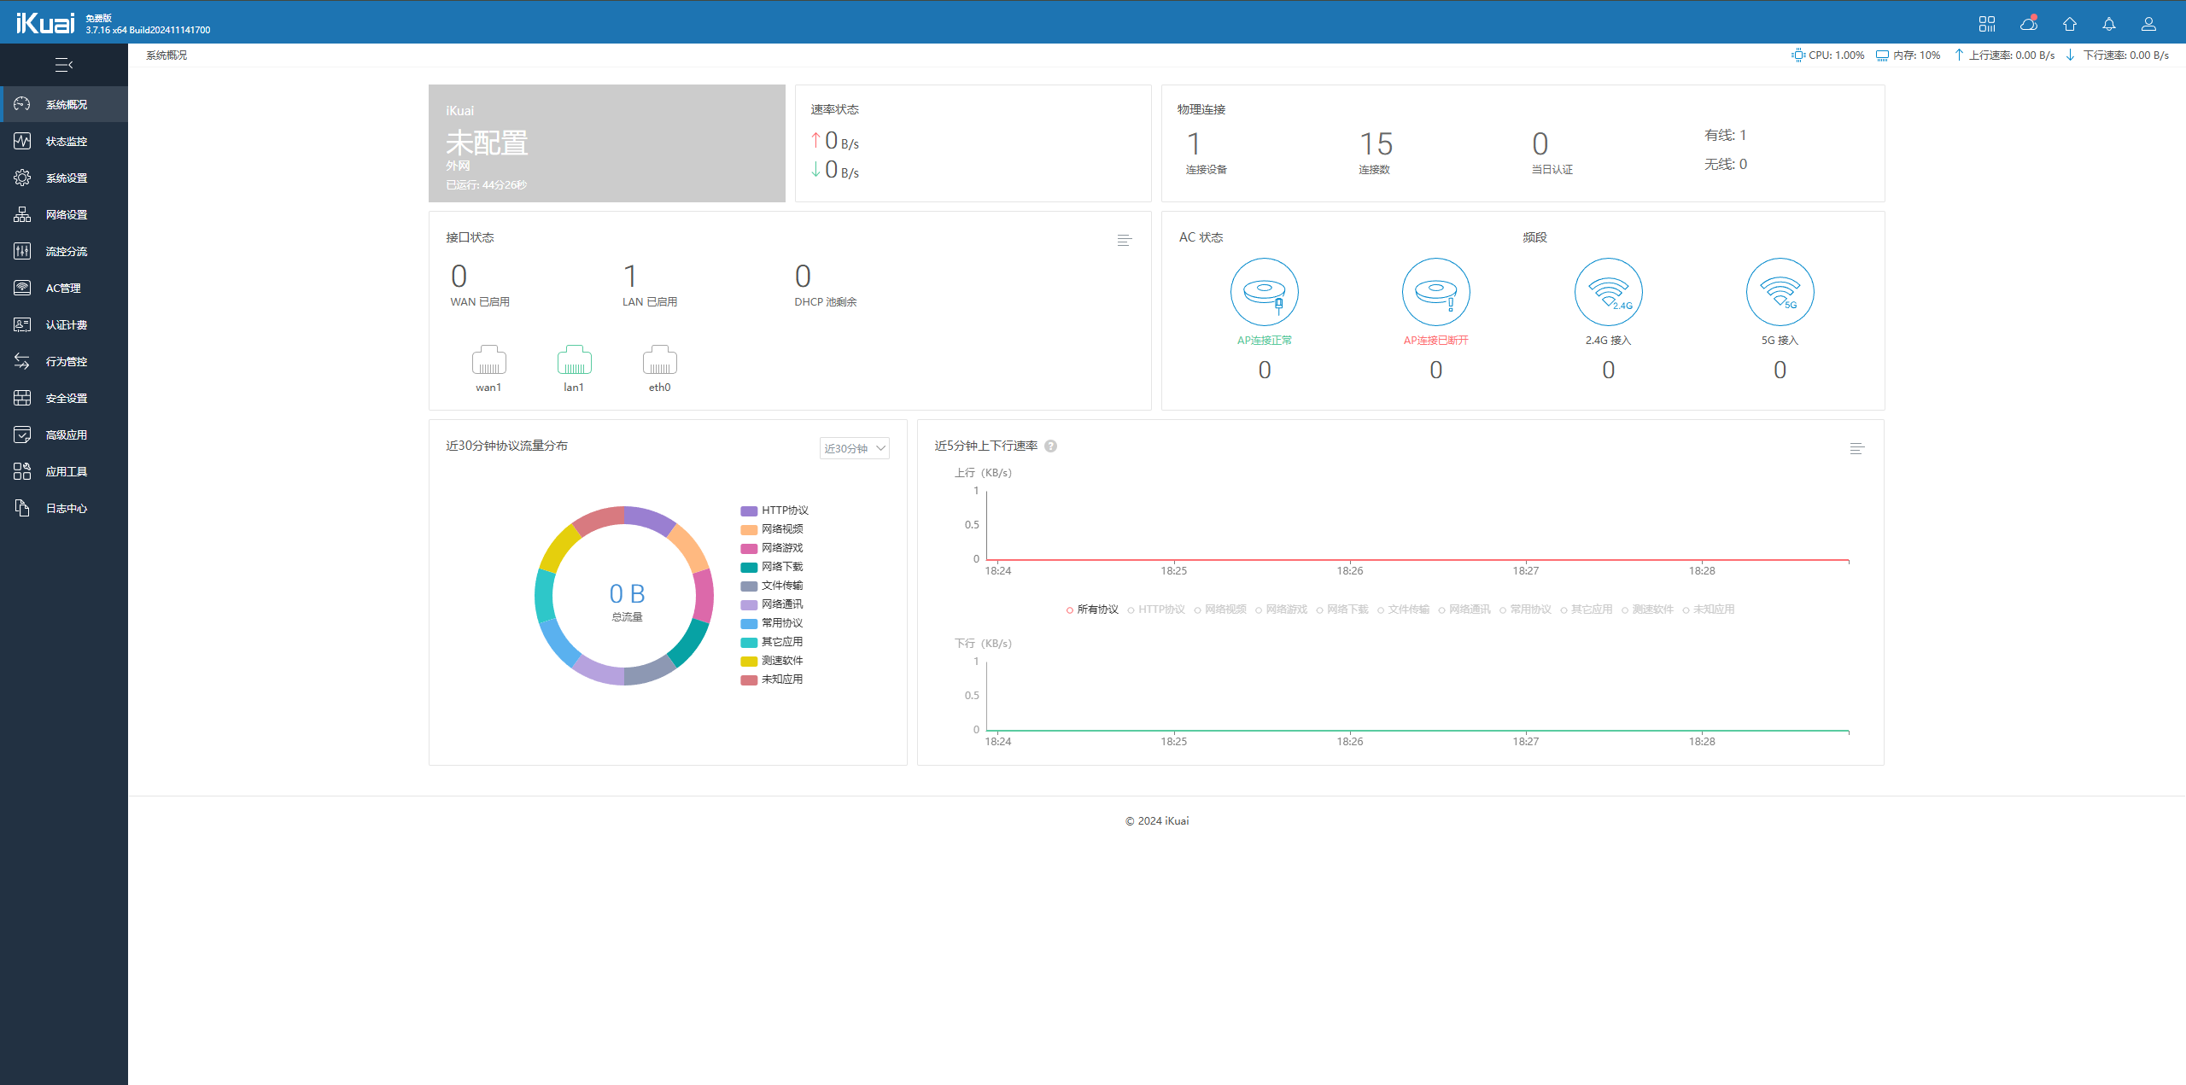The width and height of the screenshot is (2186, 1085).
Task: Toggle HTTP协议 series in rate chart legend
Action: coord(1156,610)
